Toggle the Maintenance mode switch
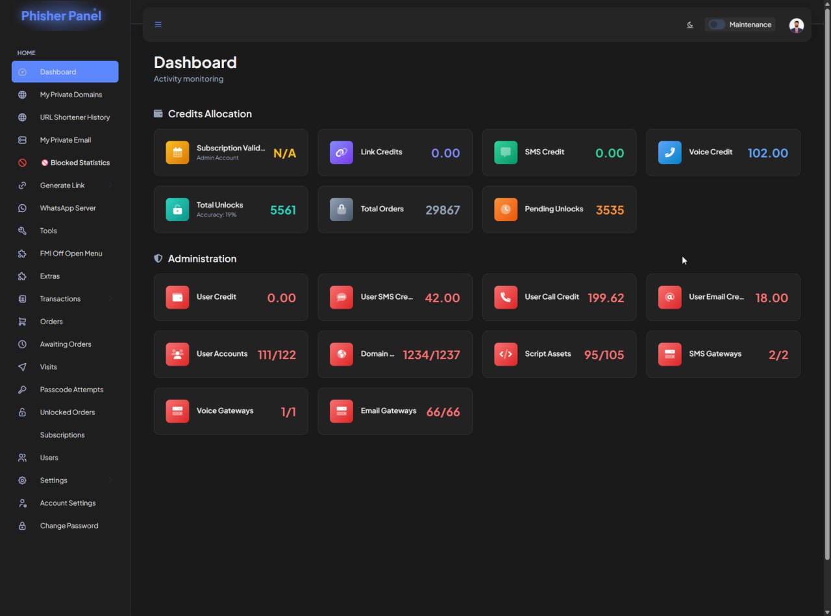831x616 pixels. (x=716, y=25)
